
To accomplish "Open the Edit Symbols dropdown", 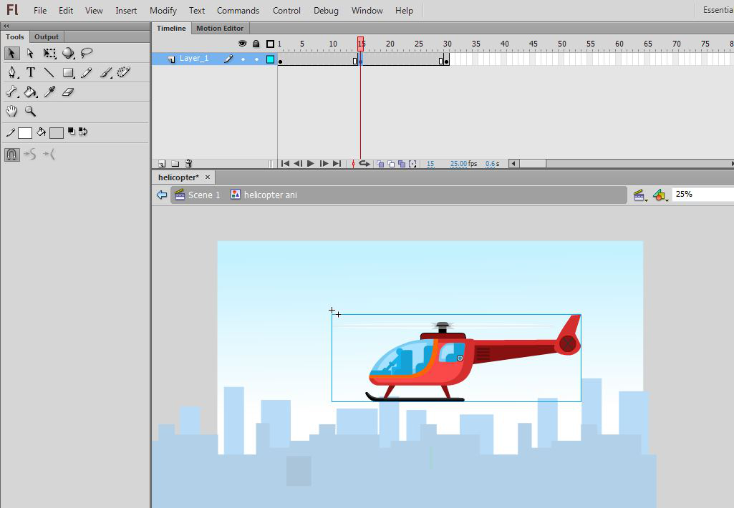I will pyautogui.click(x=660, y=195).
